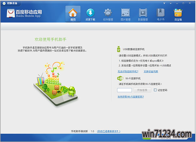
Task: Focus the Wi-Fi password input field
Action: coord(124,90)
